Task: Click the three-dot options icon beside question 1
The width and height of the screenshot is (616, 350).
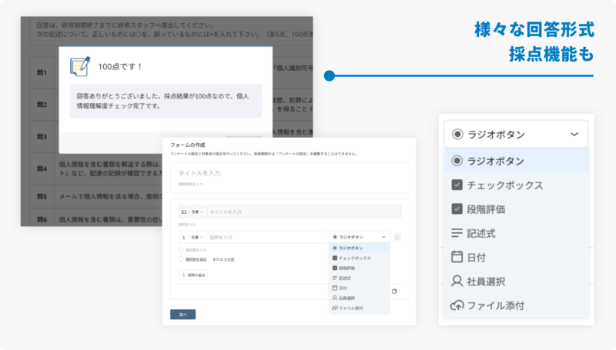Action: pos(397,238)
